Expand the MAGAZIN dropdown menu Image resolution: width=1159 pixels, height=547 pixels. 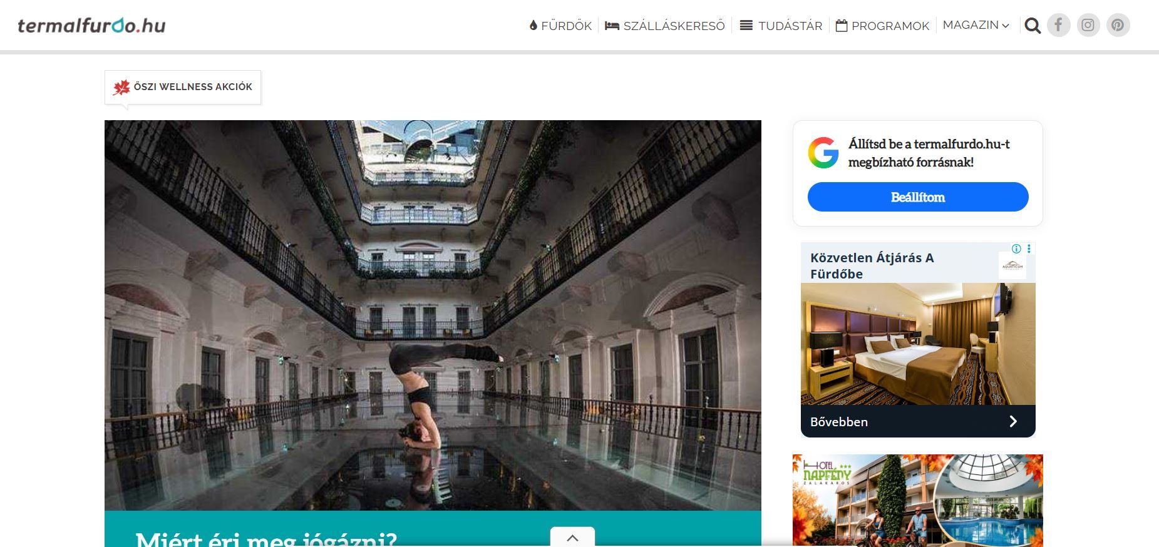click(x=976, y=25)
